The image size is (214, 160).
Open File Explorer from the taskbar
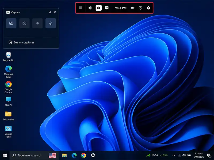(64, 155)
